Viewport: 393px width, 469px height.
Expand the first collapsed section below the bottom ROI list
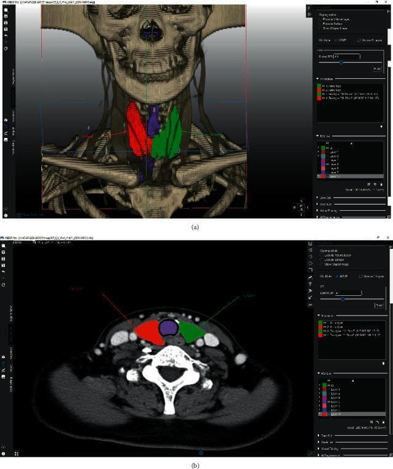[x=318, y=435]
